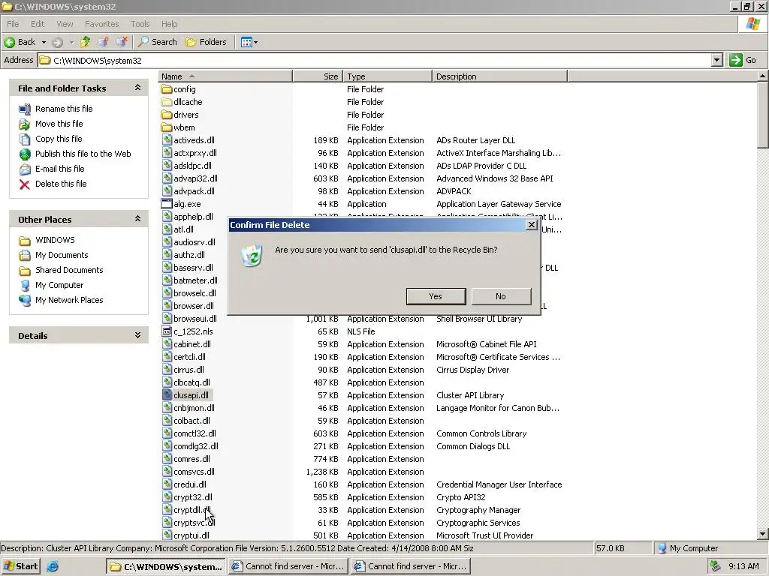
Task: Click the system tray security icon
Action: coord(715,566)
